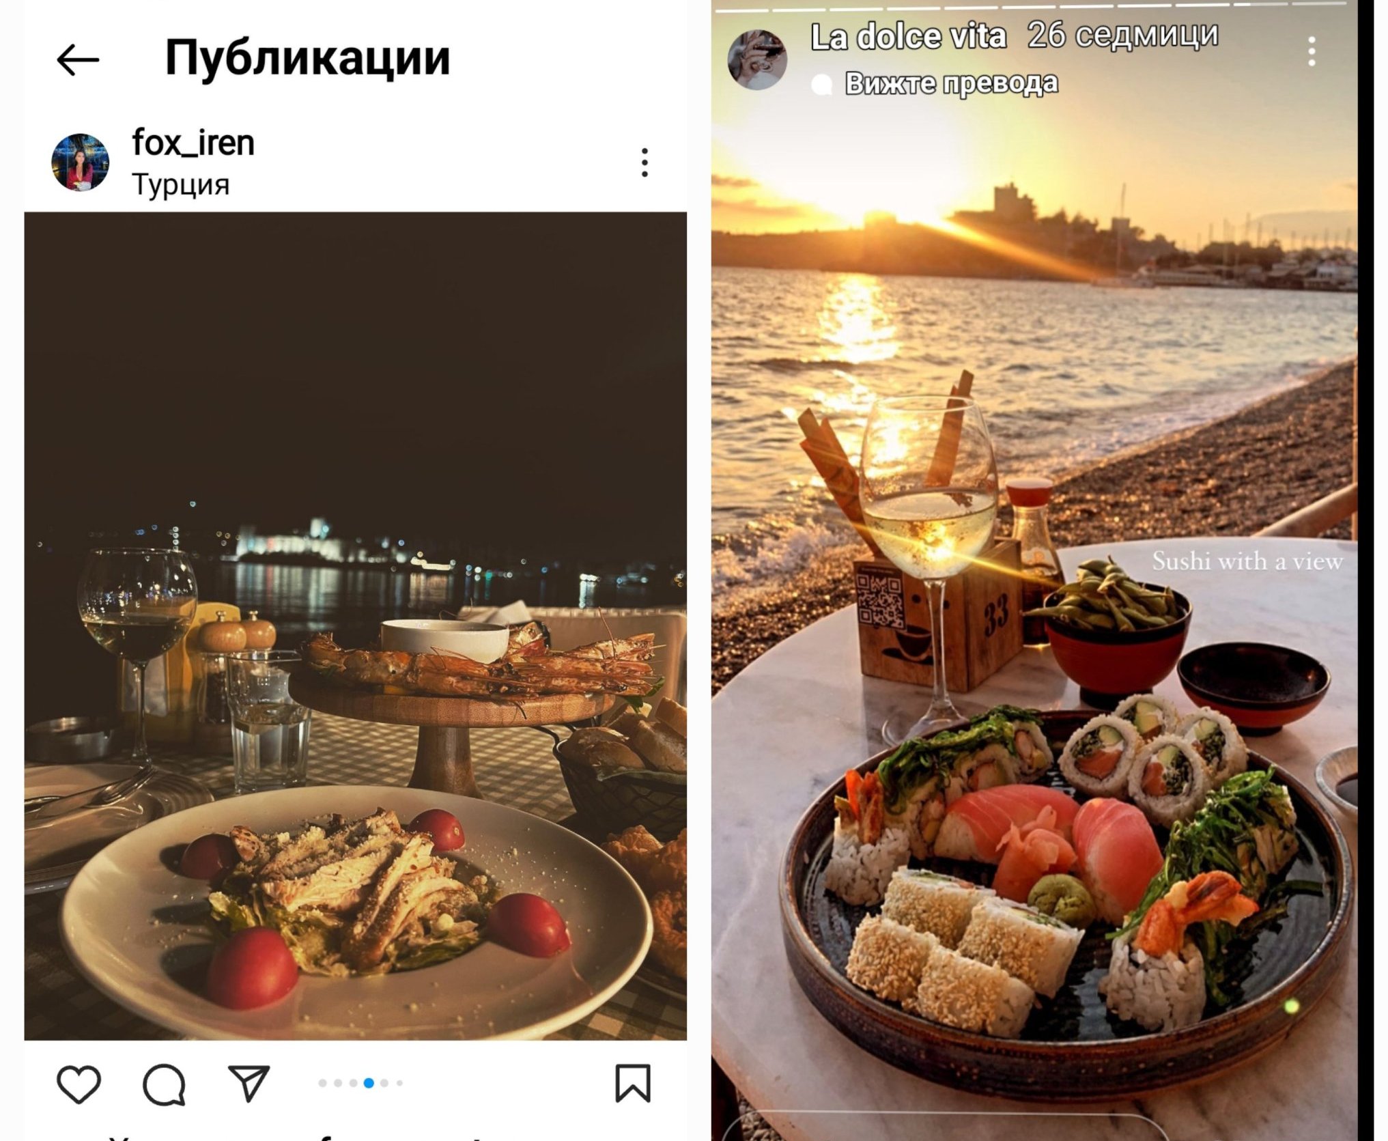Open story options three-dot menu

point(1312,52)
